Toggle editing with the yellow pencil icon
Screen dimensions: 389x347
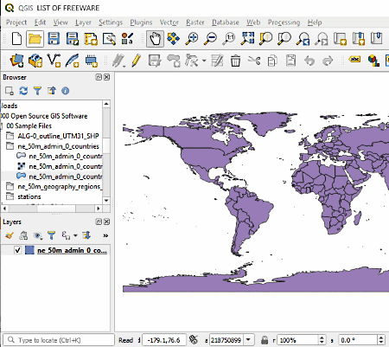click(137, 61)
